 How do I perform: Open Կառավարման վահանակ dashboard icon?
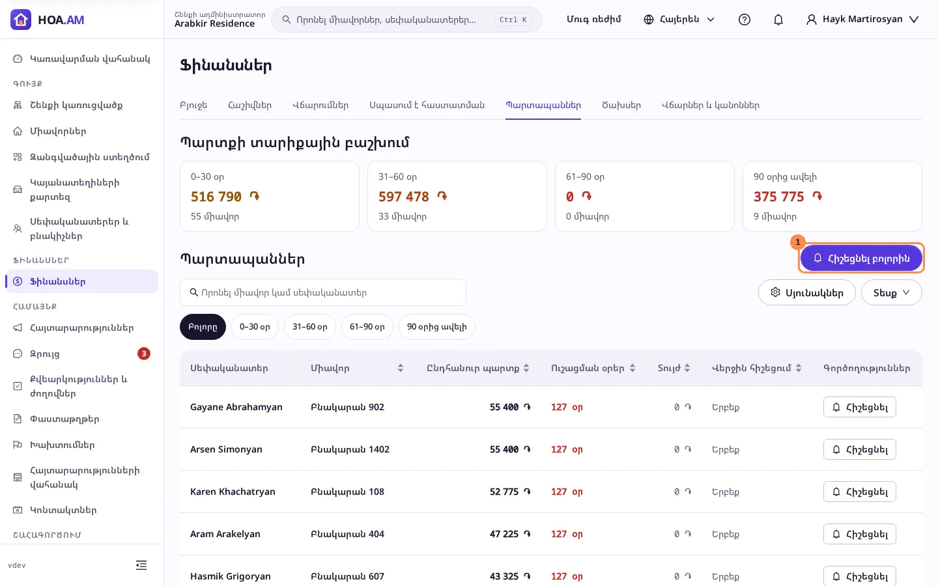click(x=18, y=59)
